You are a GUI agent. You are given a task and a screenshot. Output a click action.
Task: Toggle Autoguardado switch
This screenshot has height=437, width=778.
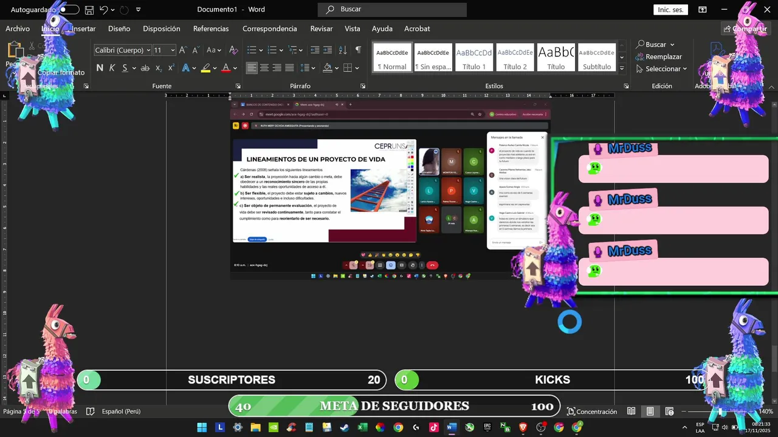click(x=69, y=10)
